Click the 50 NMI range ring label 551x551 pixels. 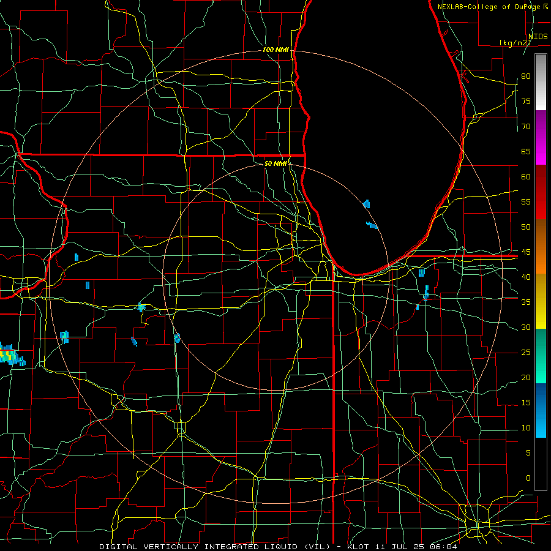pyautogui.click(x=275, y=163)
